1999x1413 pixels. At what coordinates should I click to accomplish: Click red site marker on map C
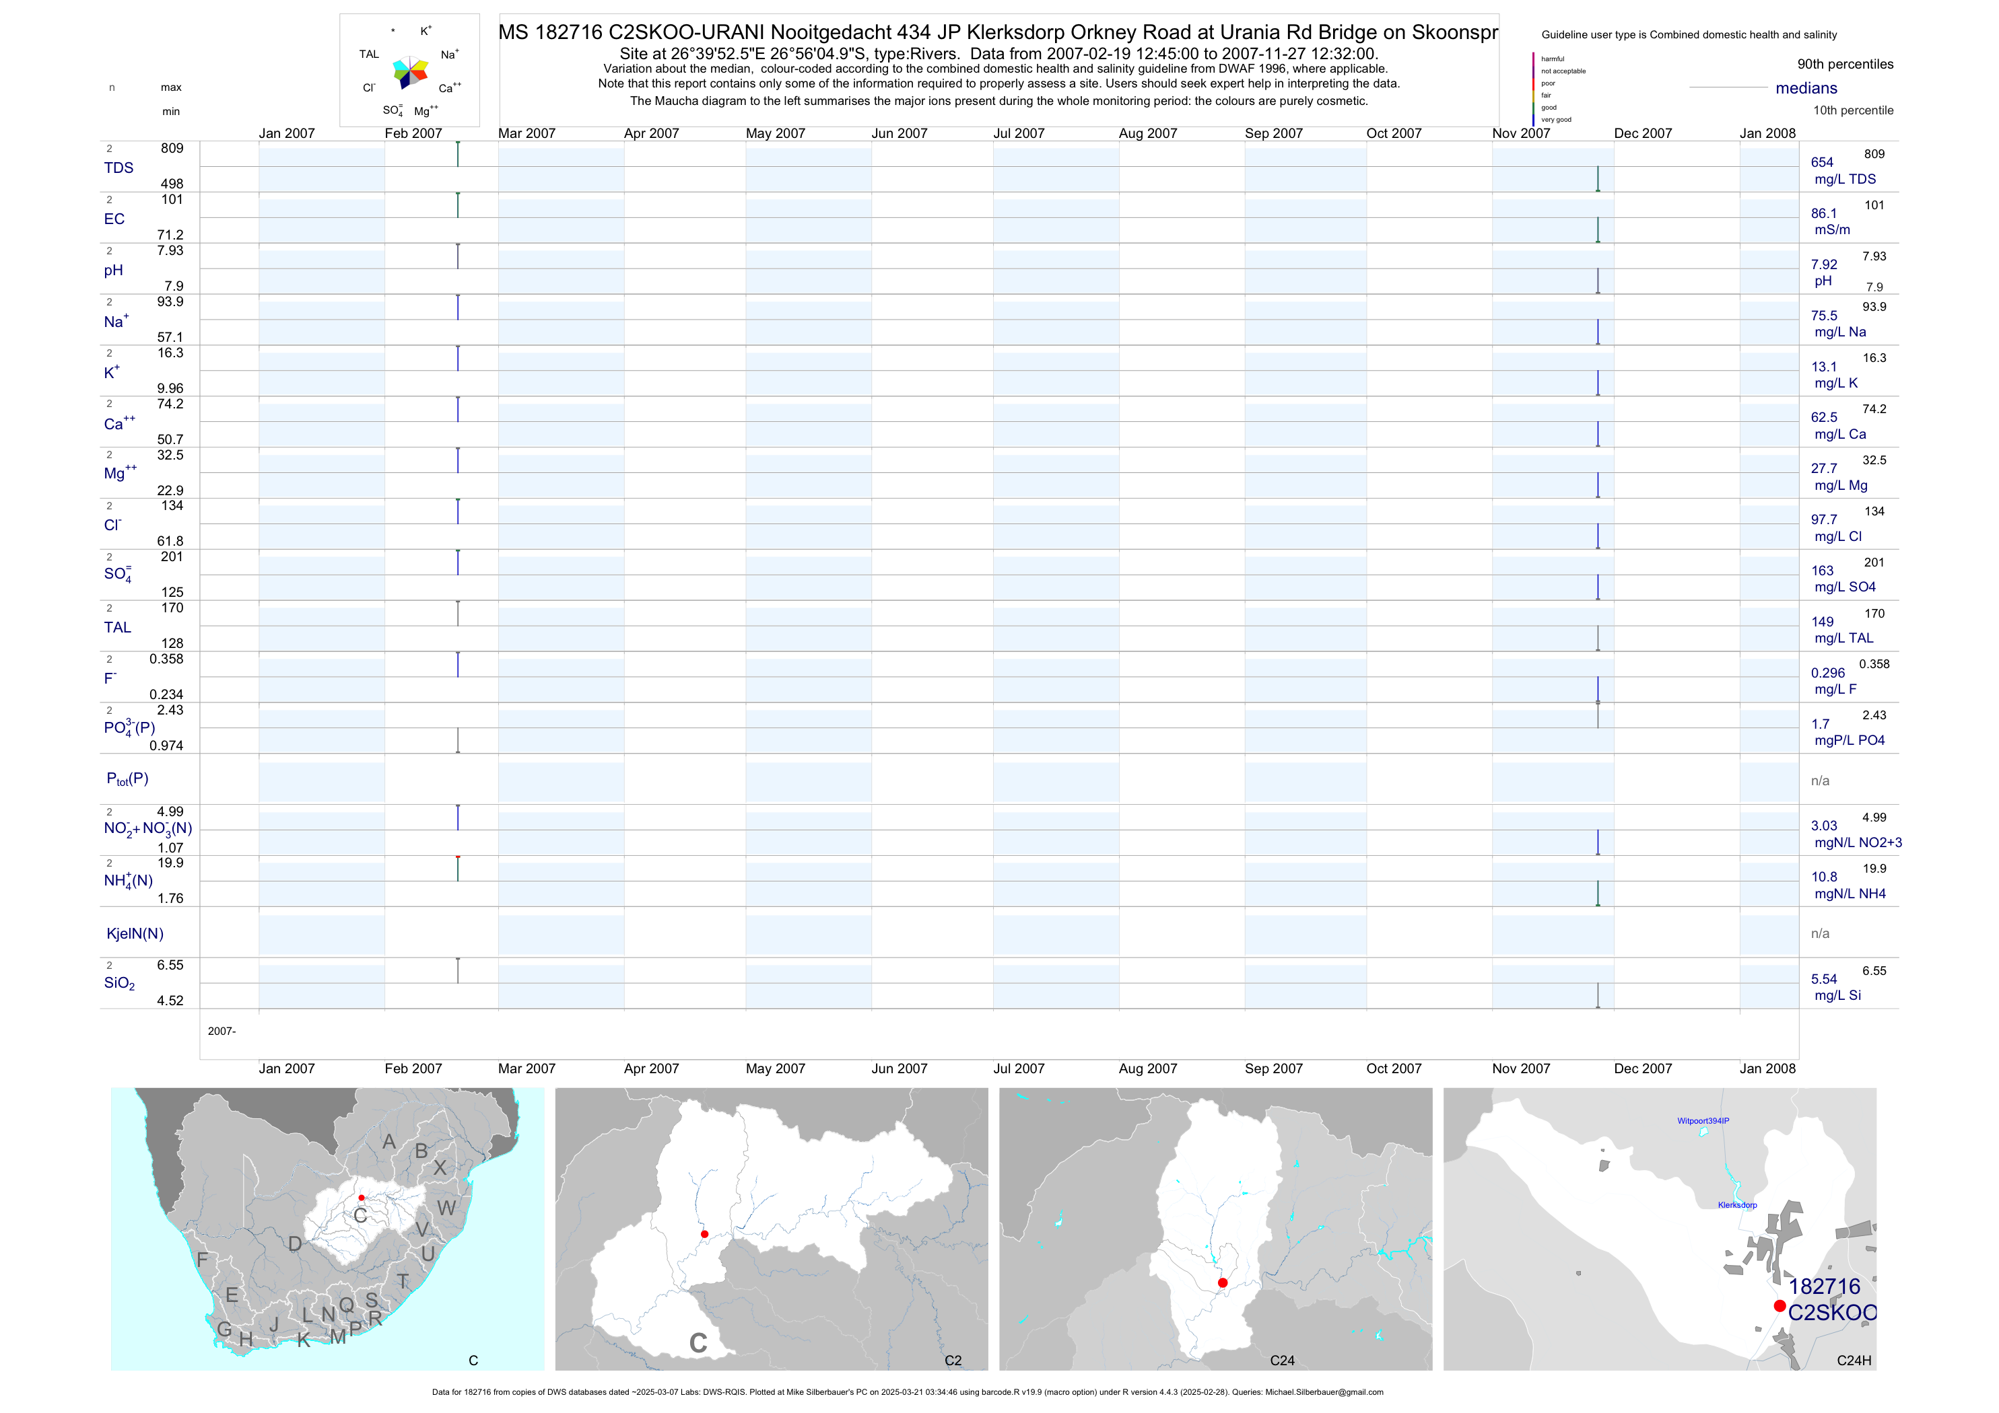click(x=362, y=1198)
